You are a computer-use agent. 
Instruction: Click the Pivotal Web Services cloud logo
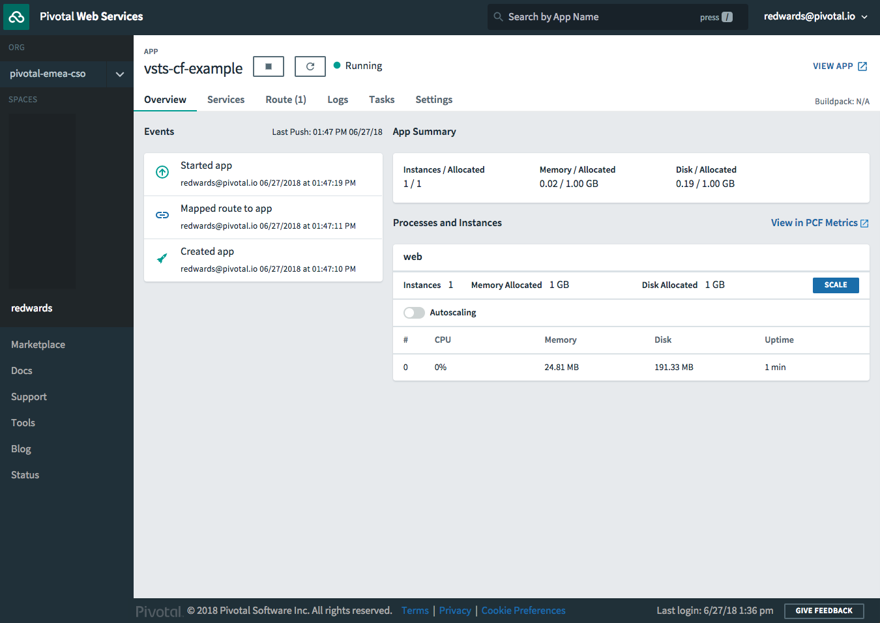(x=17, y=17)
